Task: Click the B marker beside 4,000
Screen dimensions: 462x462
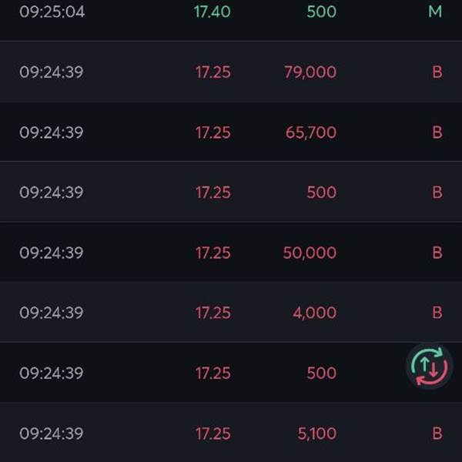Action: 437,313
